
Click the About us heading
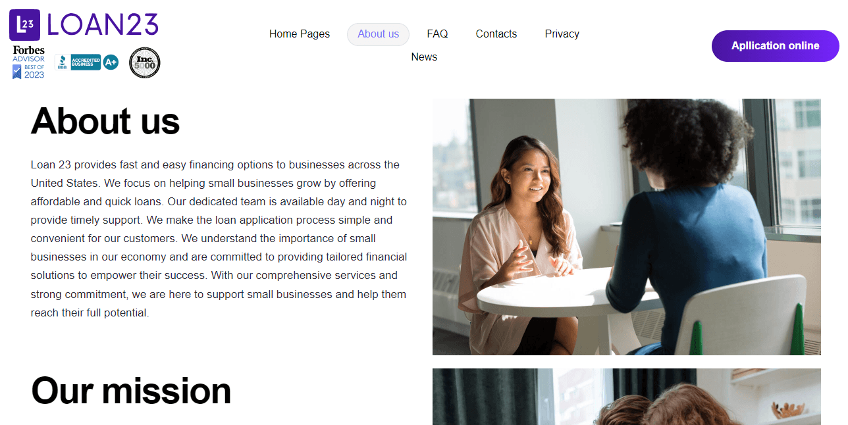[105, 121]
